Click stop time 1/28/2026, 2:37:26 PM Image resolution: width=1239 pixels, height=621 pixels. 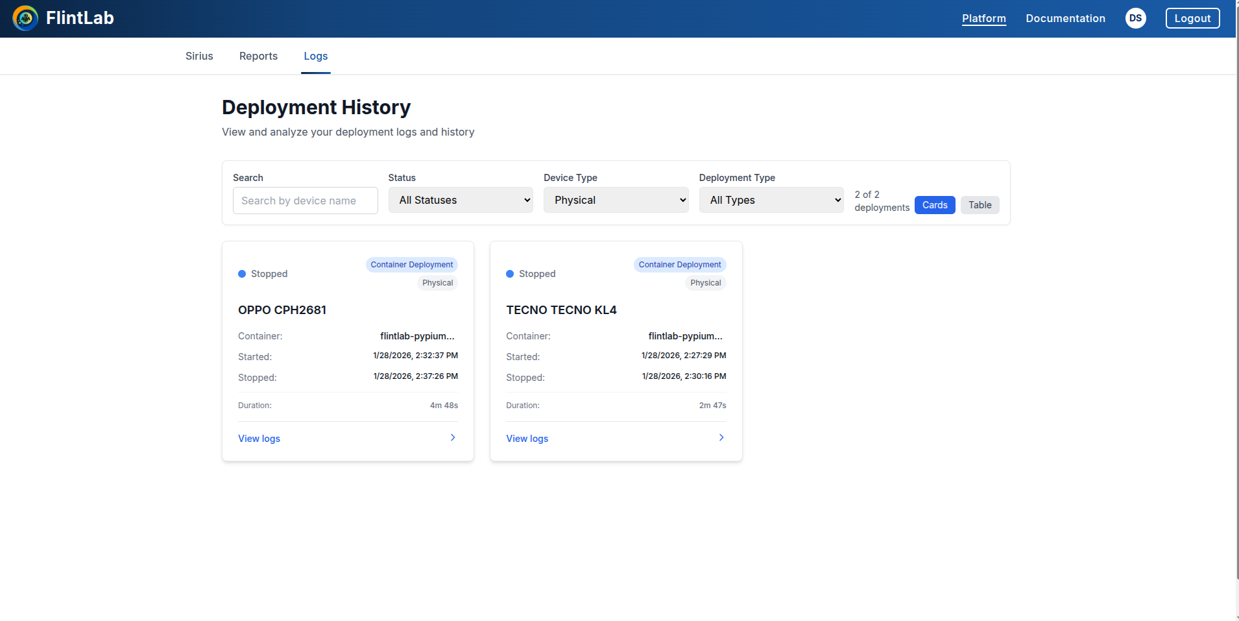click(x=416, y=376)
